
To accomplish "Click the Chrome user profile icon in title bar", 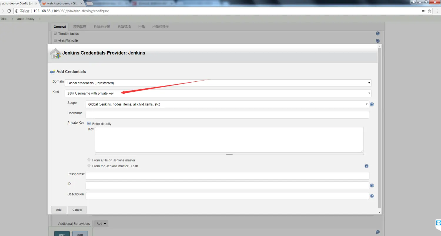I will coord(413,2).
